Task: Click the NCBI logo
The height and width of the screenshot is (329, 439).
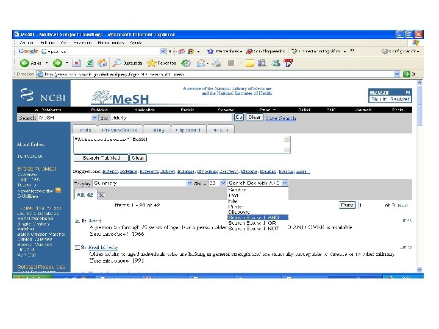Action: (43, 95)
